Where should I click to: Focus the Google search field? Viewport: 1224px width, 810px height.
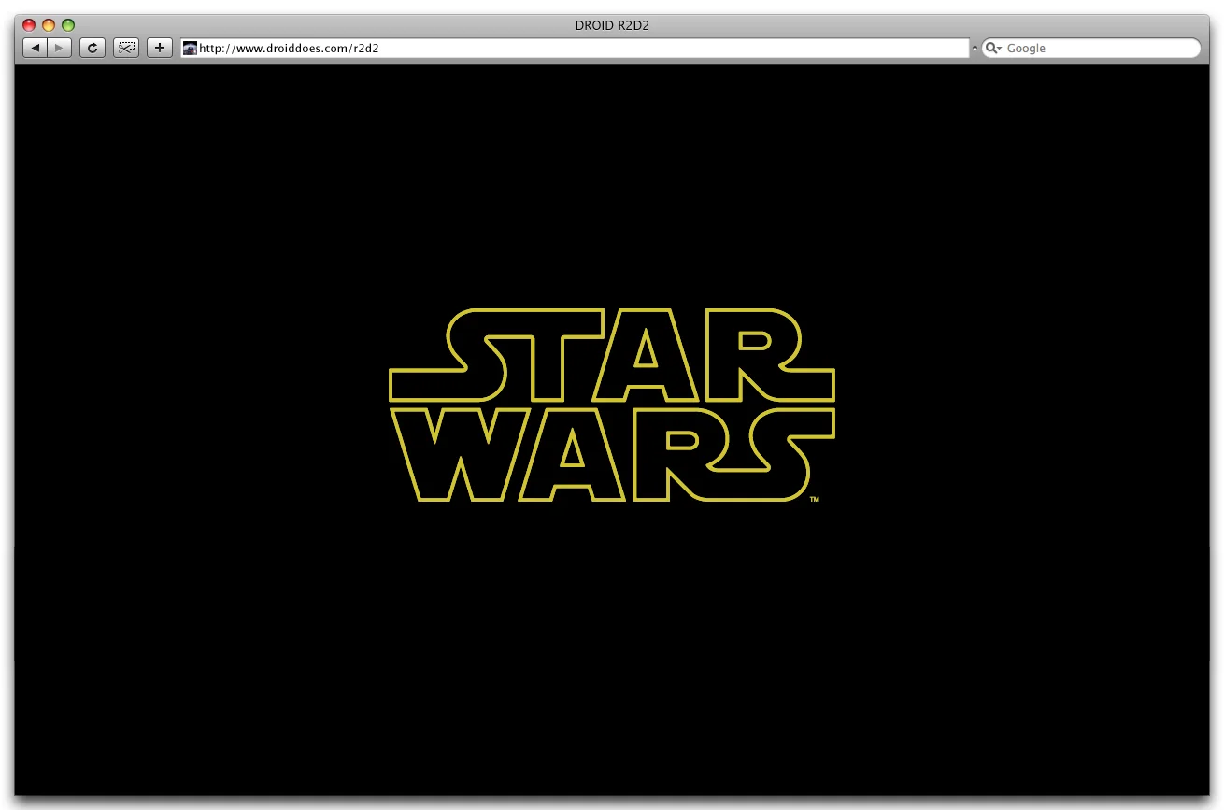point(1090,48)
